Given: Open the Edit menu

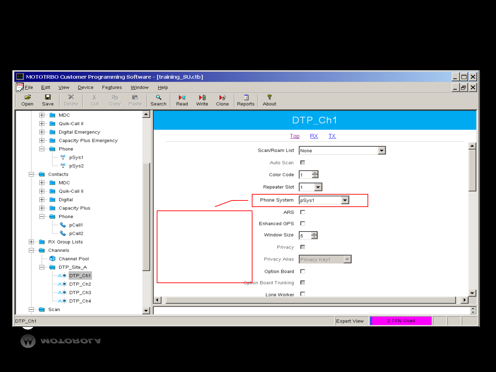Looking at the screenshot, I should point(46,87).
